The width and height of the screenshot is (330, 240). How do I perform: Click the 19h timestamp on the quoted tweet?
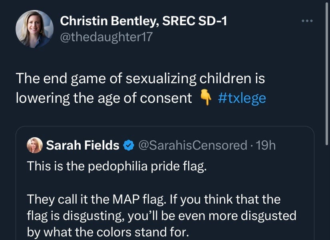coord(267,145)
